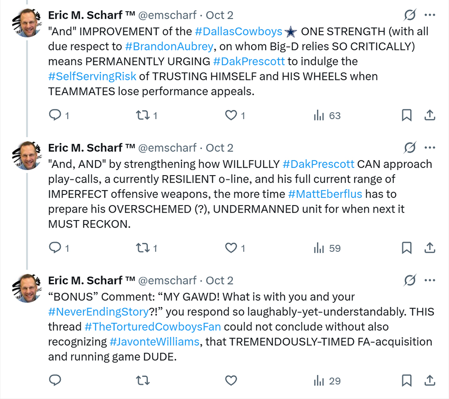Share the first tweet in the thread

(430, 115)
